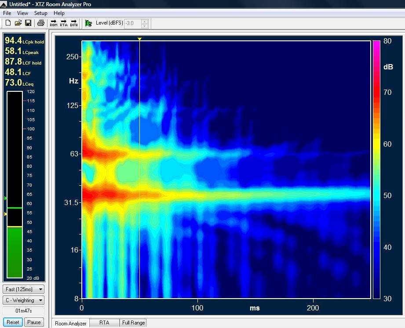Switch to the Room Analyzer tab
This screenshot has width=405, height=328.
(x=70, y=323)
